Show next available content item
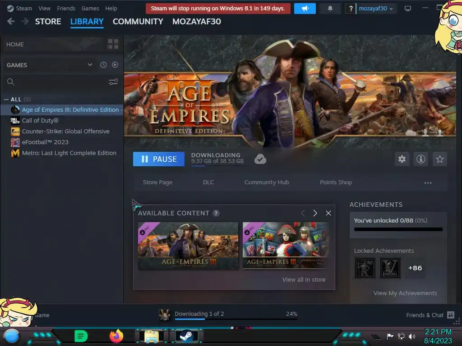 315,213
